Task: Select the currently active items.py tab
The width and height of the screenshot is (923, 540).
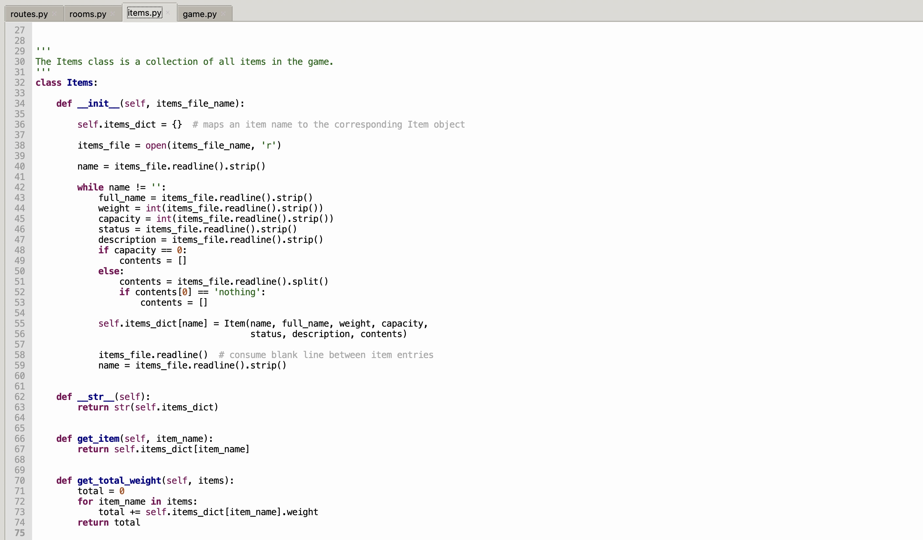Action: (144, 12)
